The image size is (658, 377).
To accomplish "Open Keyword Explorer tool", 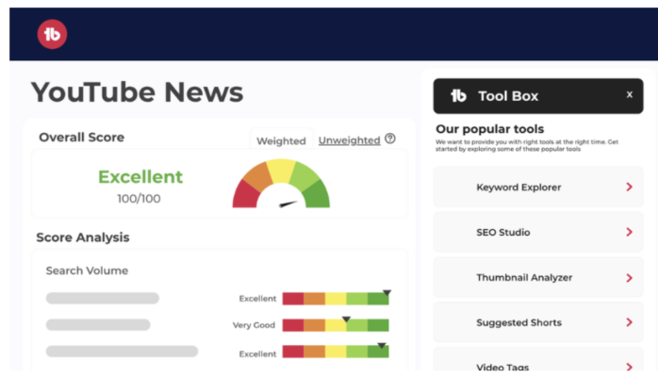I will click(538, 187).
